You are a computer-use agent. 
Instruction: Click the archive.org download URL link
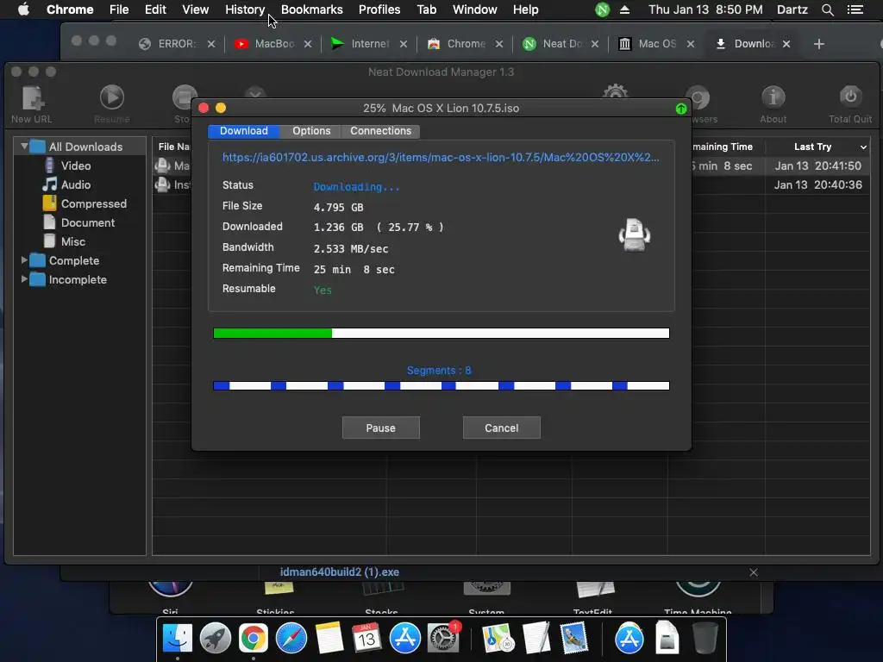tap(441, 158)
